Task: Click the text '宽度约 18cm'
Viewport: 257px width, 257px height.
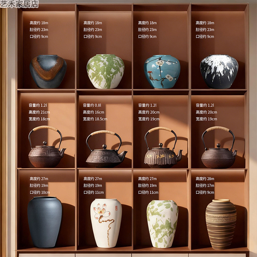Action: point(39,119)
